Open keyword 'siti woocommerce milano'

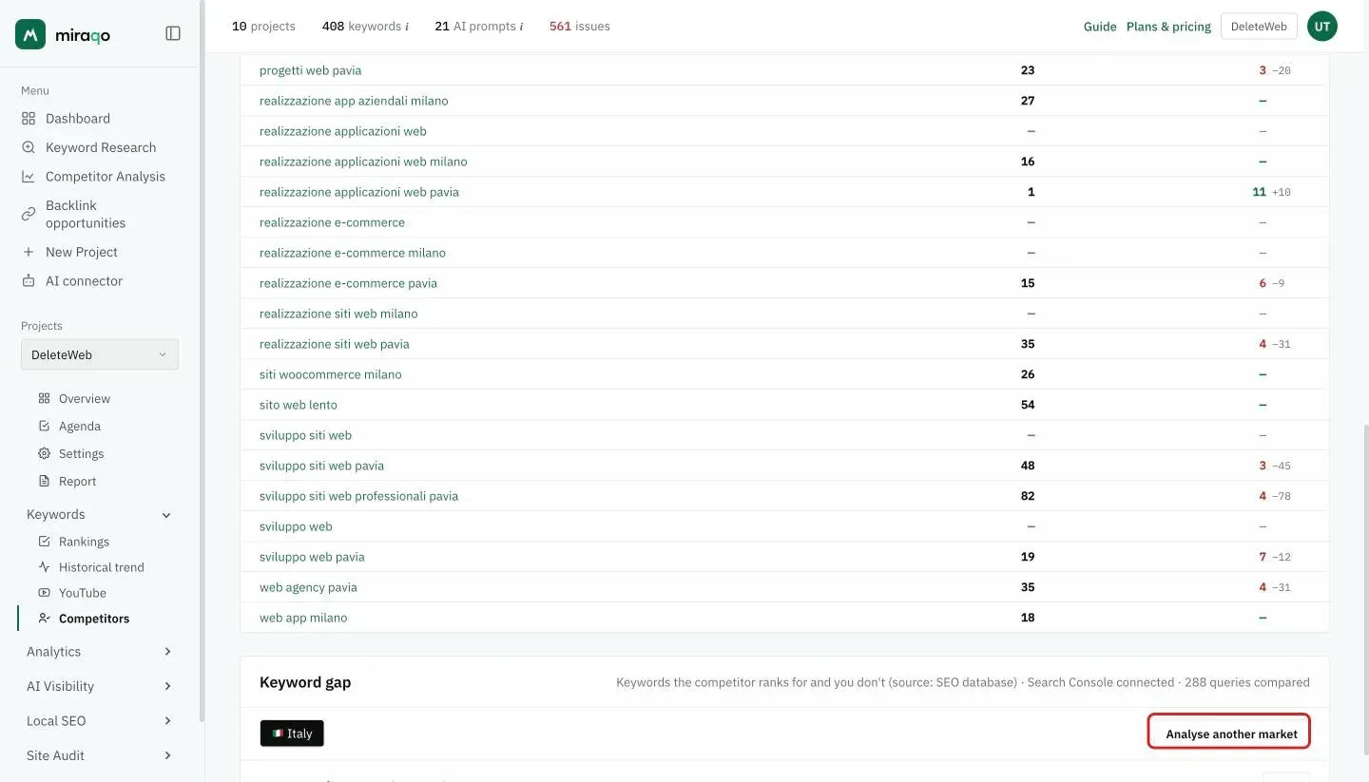pyautogui.click(x=330, y=374)
